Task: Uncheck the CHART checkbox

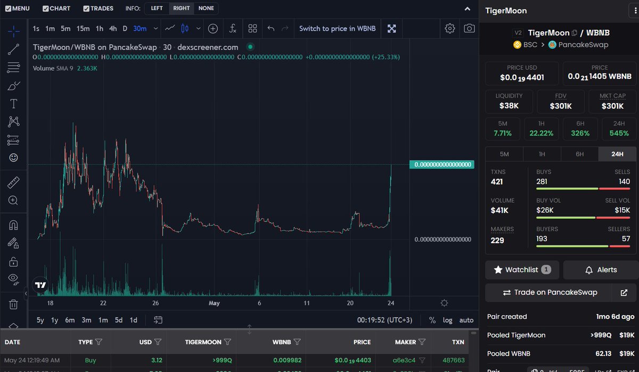Action: tap(46, 9)
